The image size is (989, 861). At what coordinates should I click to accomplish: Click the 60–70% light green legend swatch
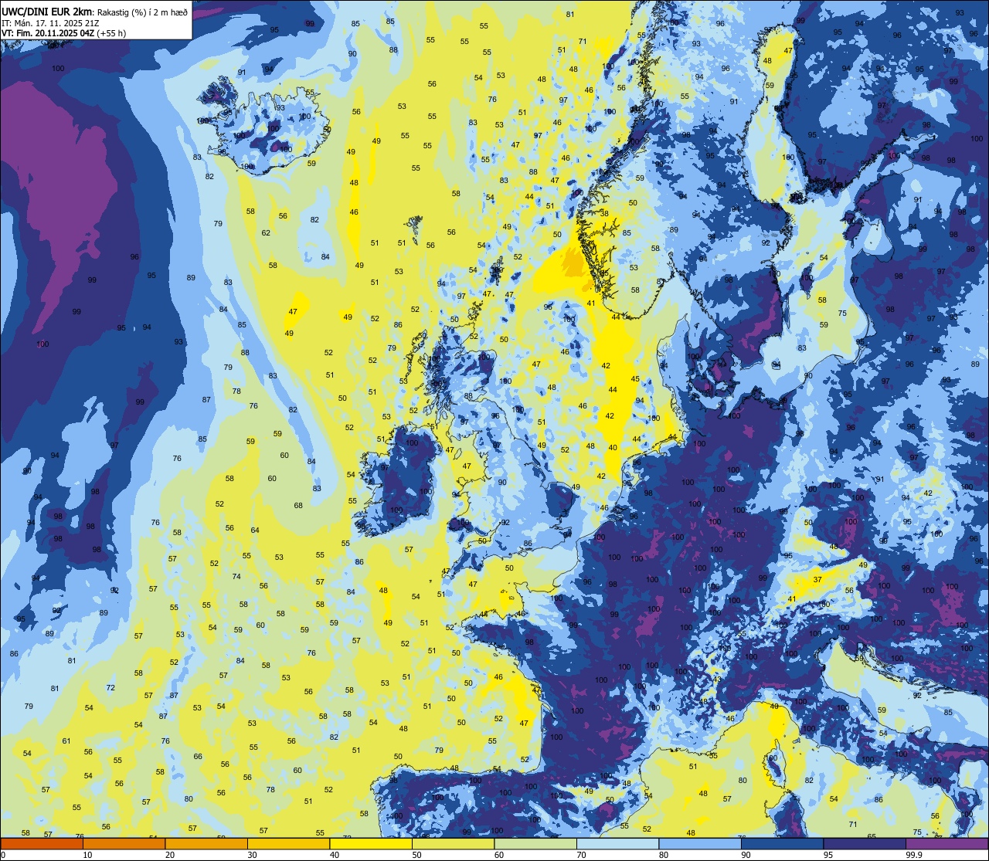535,843
